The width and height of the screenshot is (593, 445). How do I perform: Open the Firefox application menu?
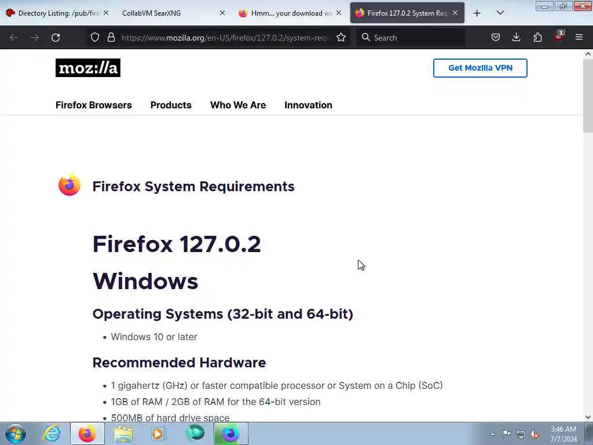pyautogui.click(x=579, y=38)
